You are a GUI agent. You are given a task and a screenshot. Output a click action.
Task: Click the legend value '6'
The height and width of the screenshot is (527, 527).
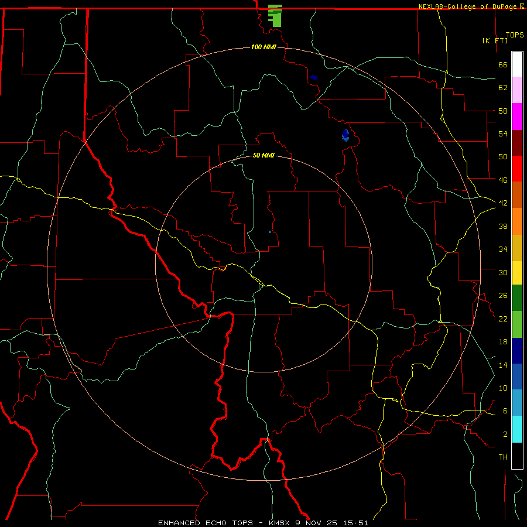[505, 411]
